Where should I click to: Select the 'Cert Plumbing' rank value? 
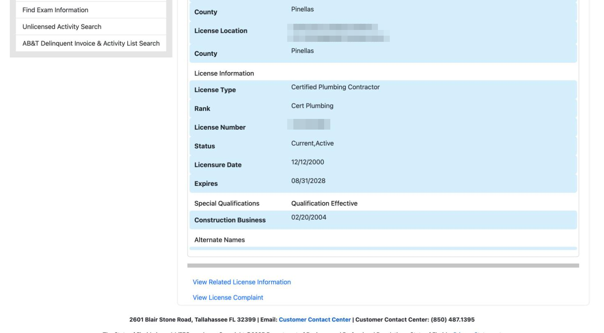point(312,106)
